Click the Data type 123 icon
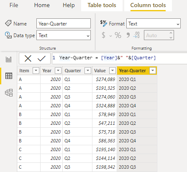The image size is (187, 172). coord(8,35)
